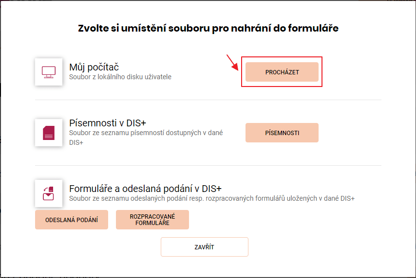
Task: Choose the ROZPRACOVANÉ FORMULÁŘE button
Action: pos(152,220)
